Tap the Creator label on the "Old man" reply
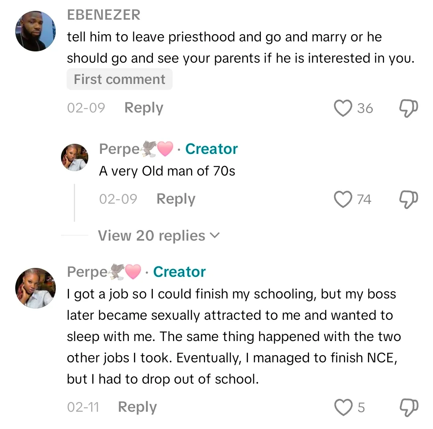The width and height of the screenshot is (433, 429). pyautogui.click(x=211, y=149)
